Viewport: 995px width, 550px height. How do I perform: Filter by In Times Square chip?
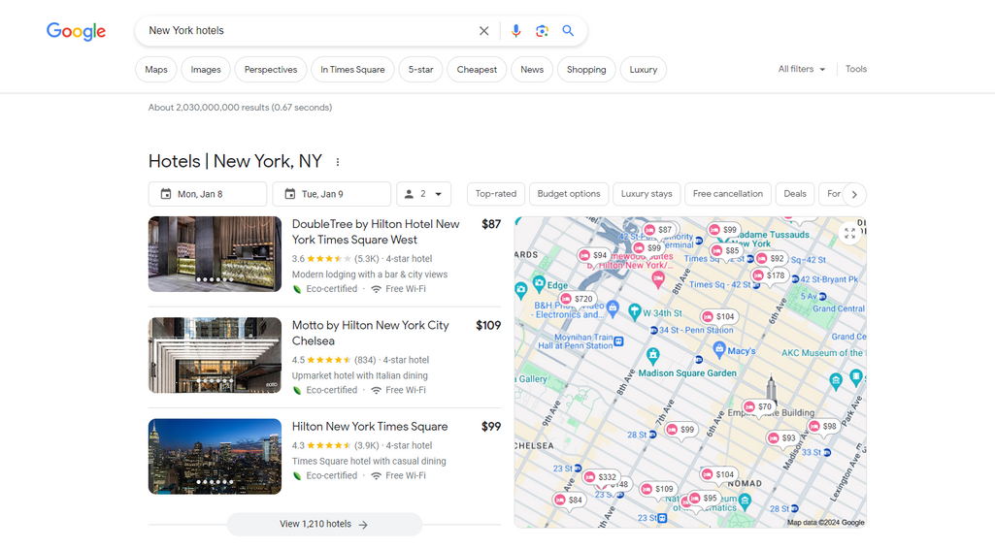coord(352,70)
